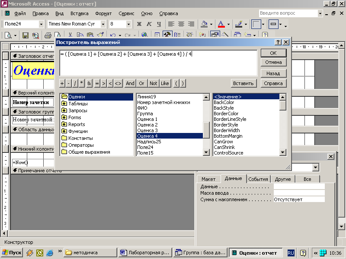Expand the Reports folder
Viewport: 346px width, 259px height.
(64, 124)
